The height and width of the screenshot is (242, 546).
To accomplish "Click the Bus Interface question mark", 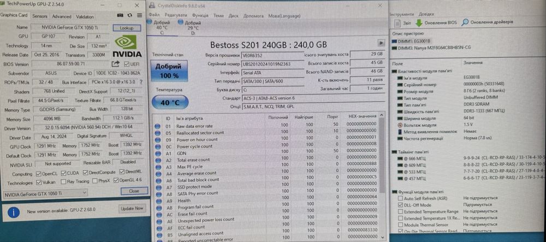I will click(x=141, y=82).
